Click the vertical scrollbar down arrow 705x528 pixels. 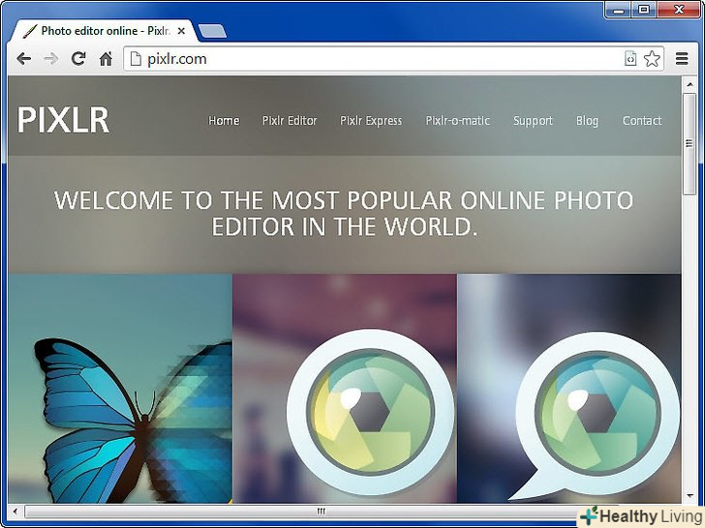(690, 496)
